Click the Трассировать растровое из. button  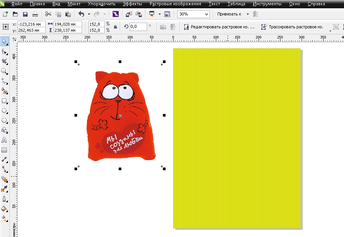(x=292, y=27)
